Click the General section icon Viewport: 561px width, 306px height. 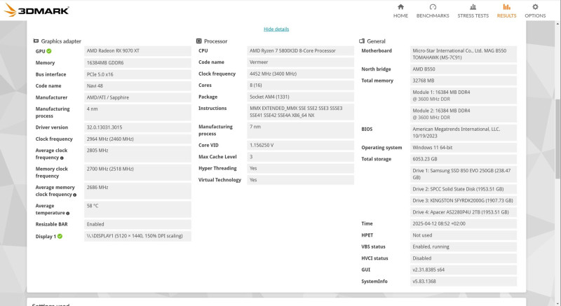pos(362,41)
